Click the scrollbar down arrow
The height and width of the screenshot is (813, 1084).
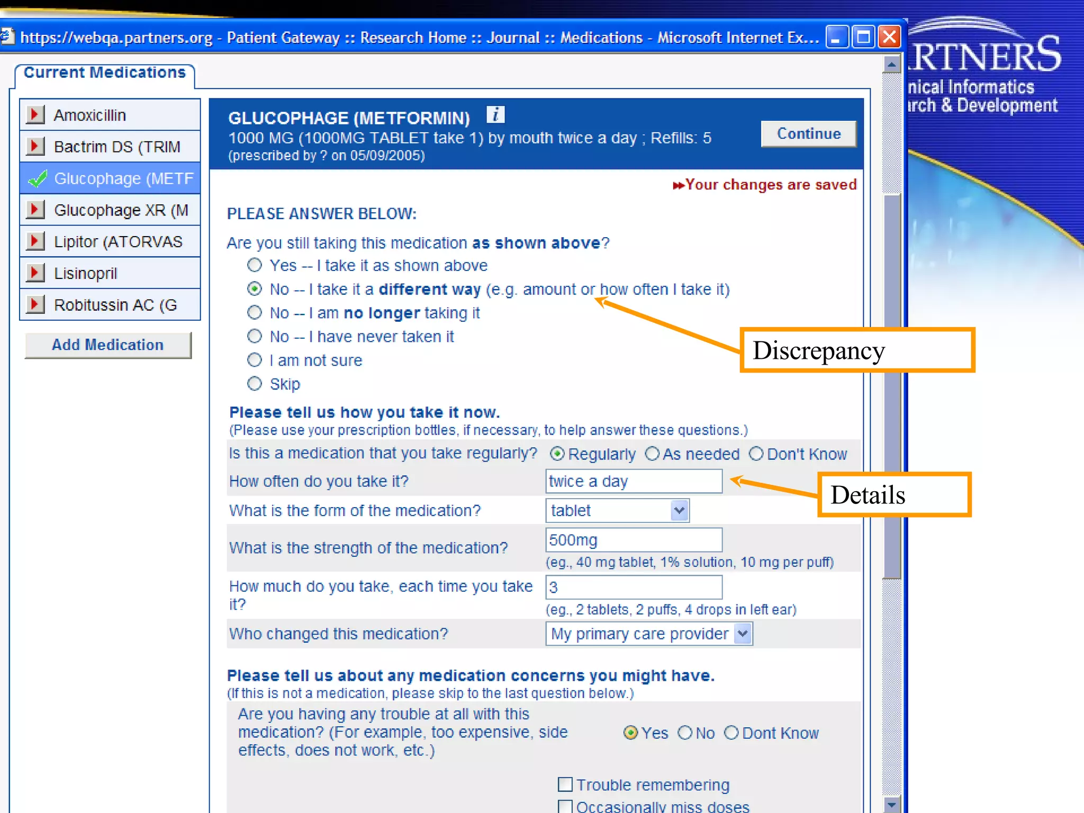(x=892, y=804)
